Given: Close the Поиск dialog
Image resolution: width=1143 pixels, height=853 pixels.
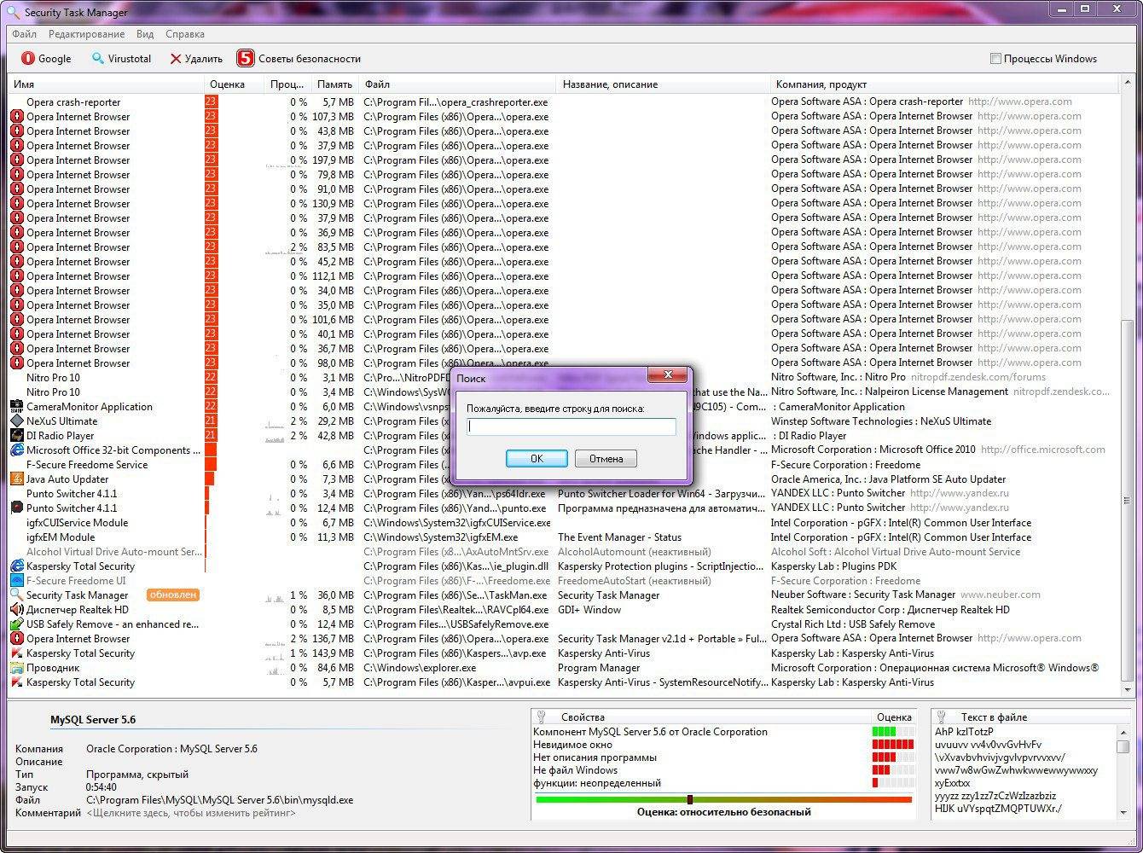Looking at the screenshot, I should click(667, 375).
